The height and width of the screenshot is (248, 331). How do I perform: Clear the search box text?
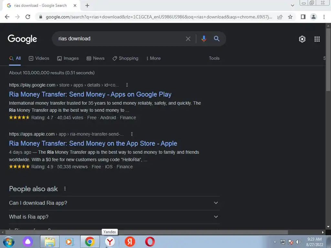[188, 39]
